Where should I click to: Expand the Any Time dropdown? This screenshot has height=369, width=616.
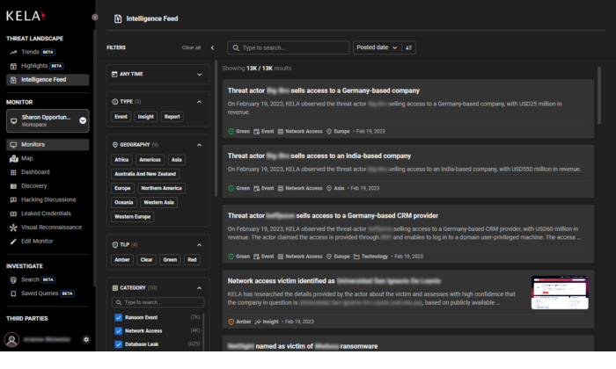[199, 74]
